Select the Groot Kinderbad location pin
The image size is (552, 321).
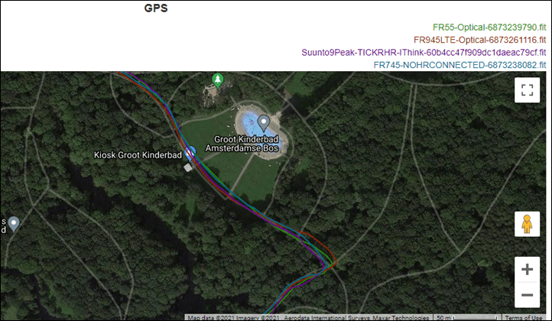(264, 123)
